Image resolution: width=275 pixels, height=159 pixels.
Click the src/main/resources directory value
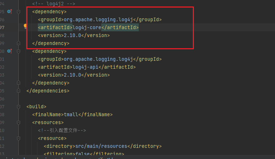101,146
